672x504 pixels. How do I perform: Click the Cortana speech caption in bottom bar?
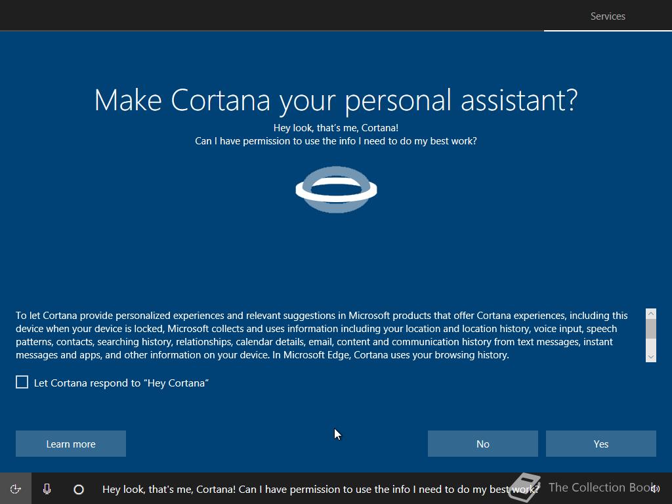pyautogui.click(x=320, y=489)
